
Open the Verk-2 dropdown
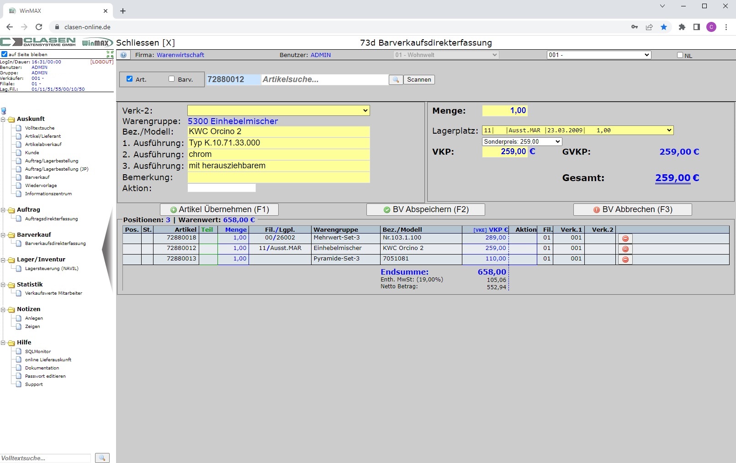(278, 110)
